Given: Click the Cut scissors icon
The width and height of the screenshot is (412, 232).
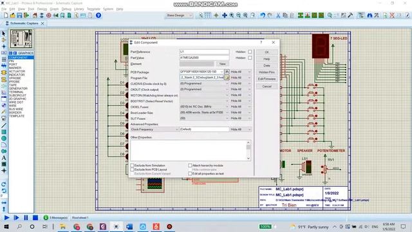Looking at the screenshot, I should click(278, 15).
